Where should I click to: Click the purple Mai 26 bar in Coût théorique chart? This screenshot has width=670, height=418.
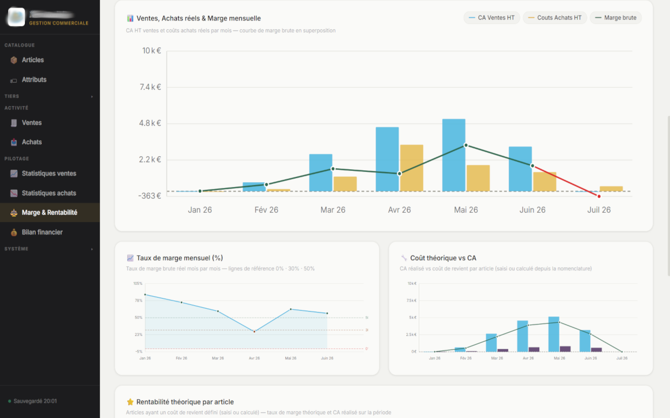565,349
